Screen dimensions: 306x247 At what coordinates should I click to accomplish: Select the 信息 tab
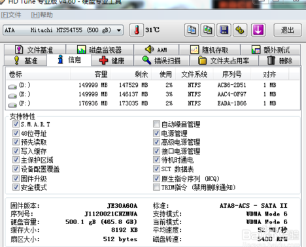pyautogui.click(x=69, y=59)
